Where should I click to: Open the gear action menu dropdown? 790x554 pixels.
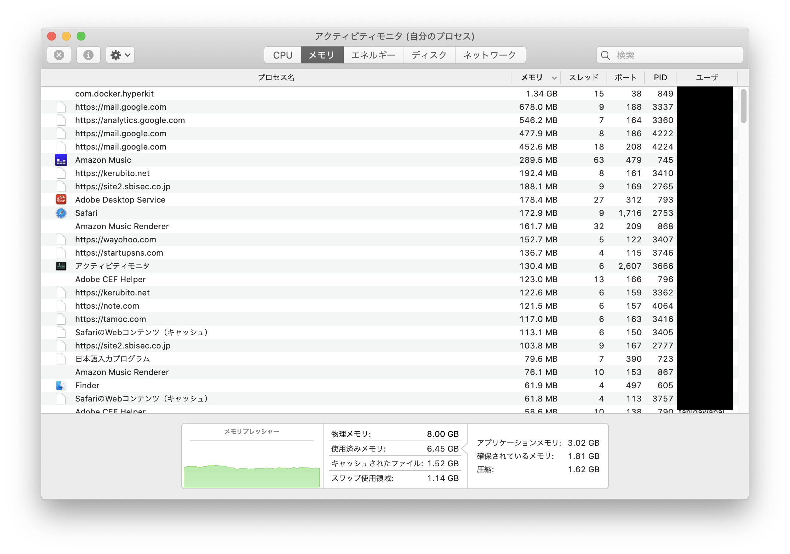pos(120,55)
